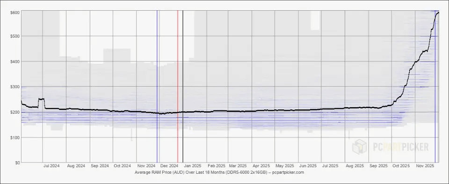The height and width of the screenshot is (184, 449).
Task: Click the $600 y-axis label
Action: (15, 13)
